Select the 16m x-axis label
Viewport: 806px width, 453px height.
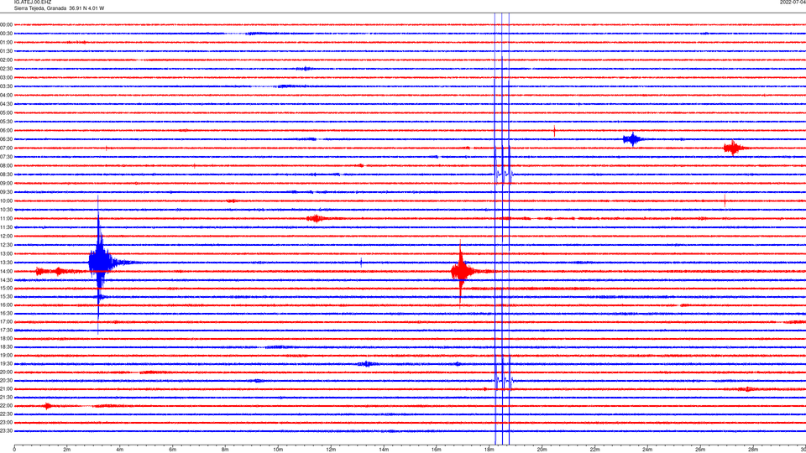pyautogui.click(x=437, y=450)
